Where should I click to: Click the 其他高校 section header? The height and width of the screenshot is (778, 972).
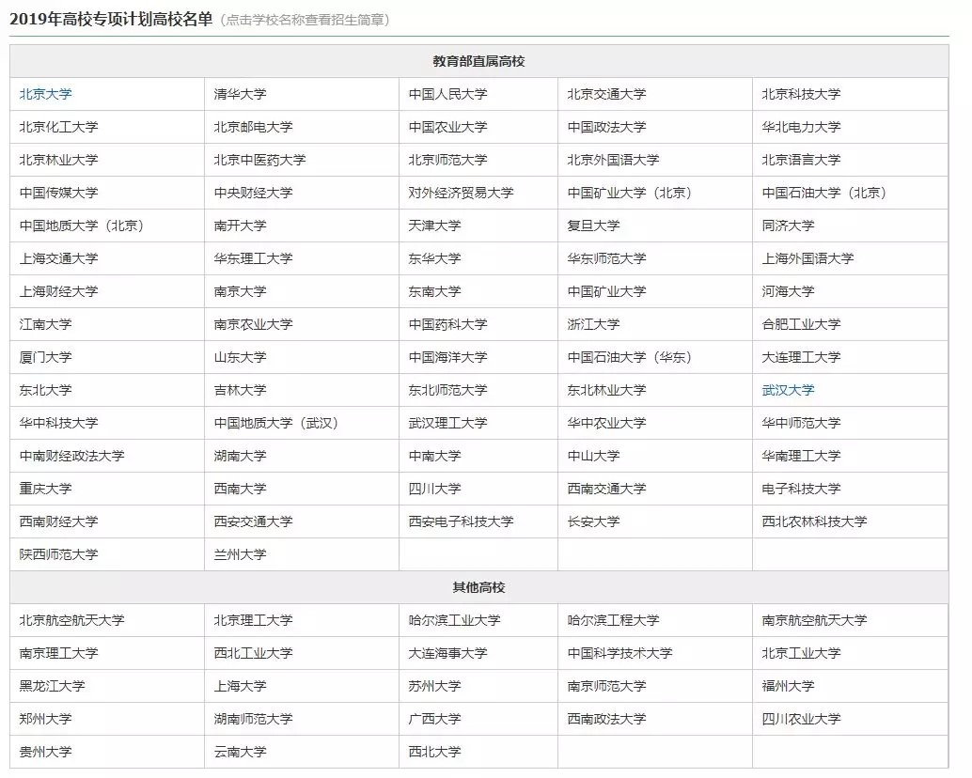point(478,587)
